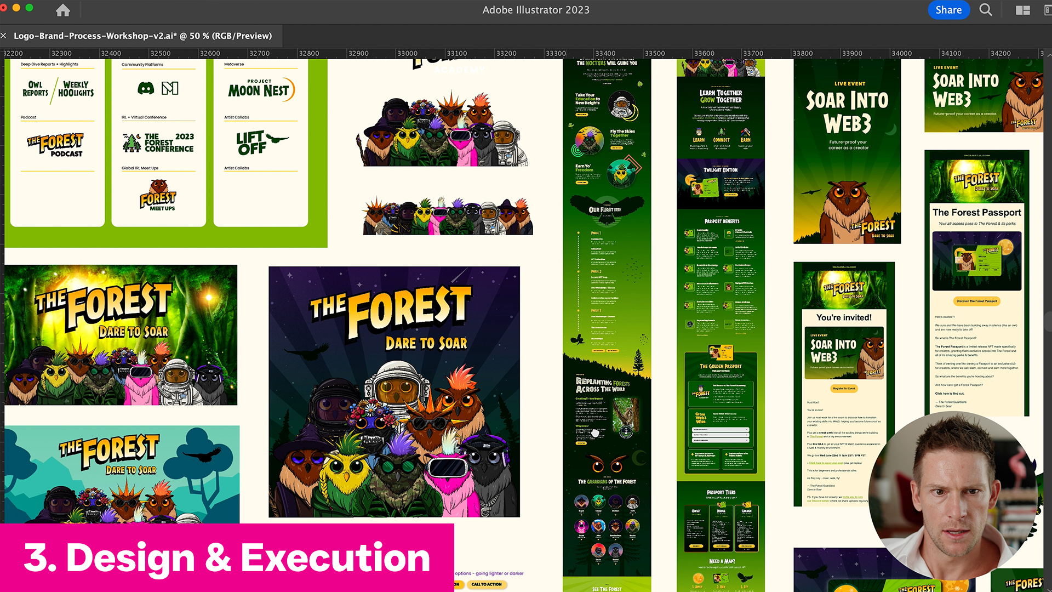Image resolution: width=1052 pixels, height=592 pixels.
Task: Select The Forest Conference 2023 logo
Action: (158, 143)
